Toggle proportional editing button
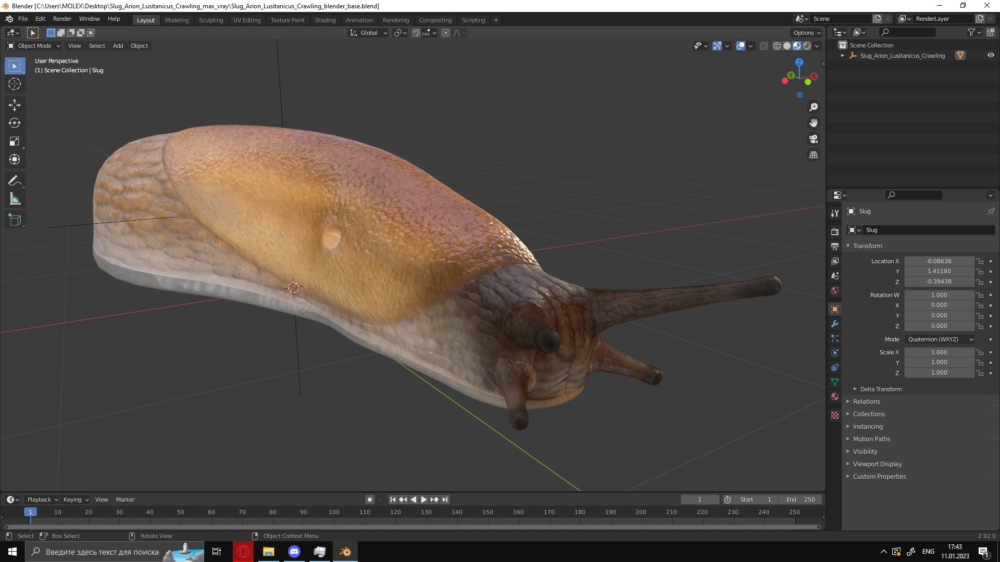1000x562 pixels. pos(446,33)
